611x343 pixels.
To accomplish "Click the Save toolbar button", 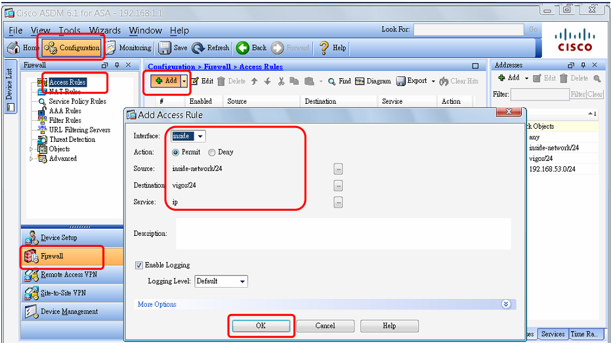I will click(x=173, y=48).
